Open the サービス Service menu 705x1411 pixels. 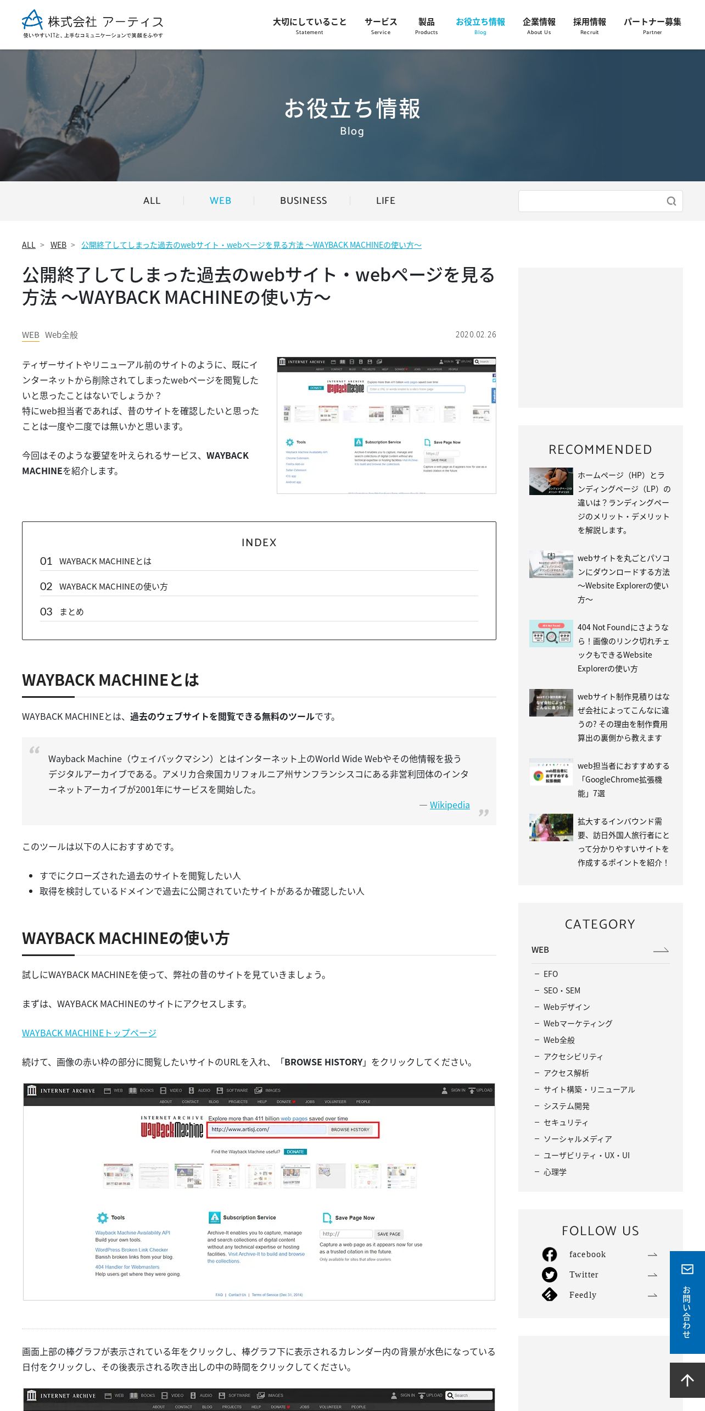pos(381,25)
